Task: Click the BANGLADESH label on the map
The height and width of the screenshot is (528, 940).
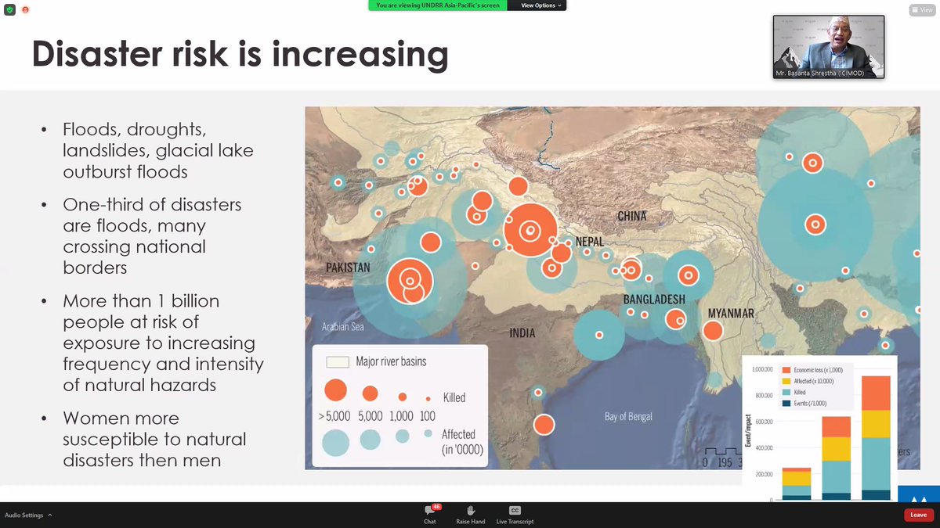Action: point(654,300)
